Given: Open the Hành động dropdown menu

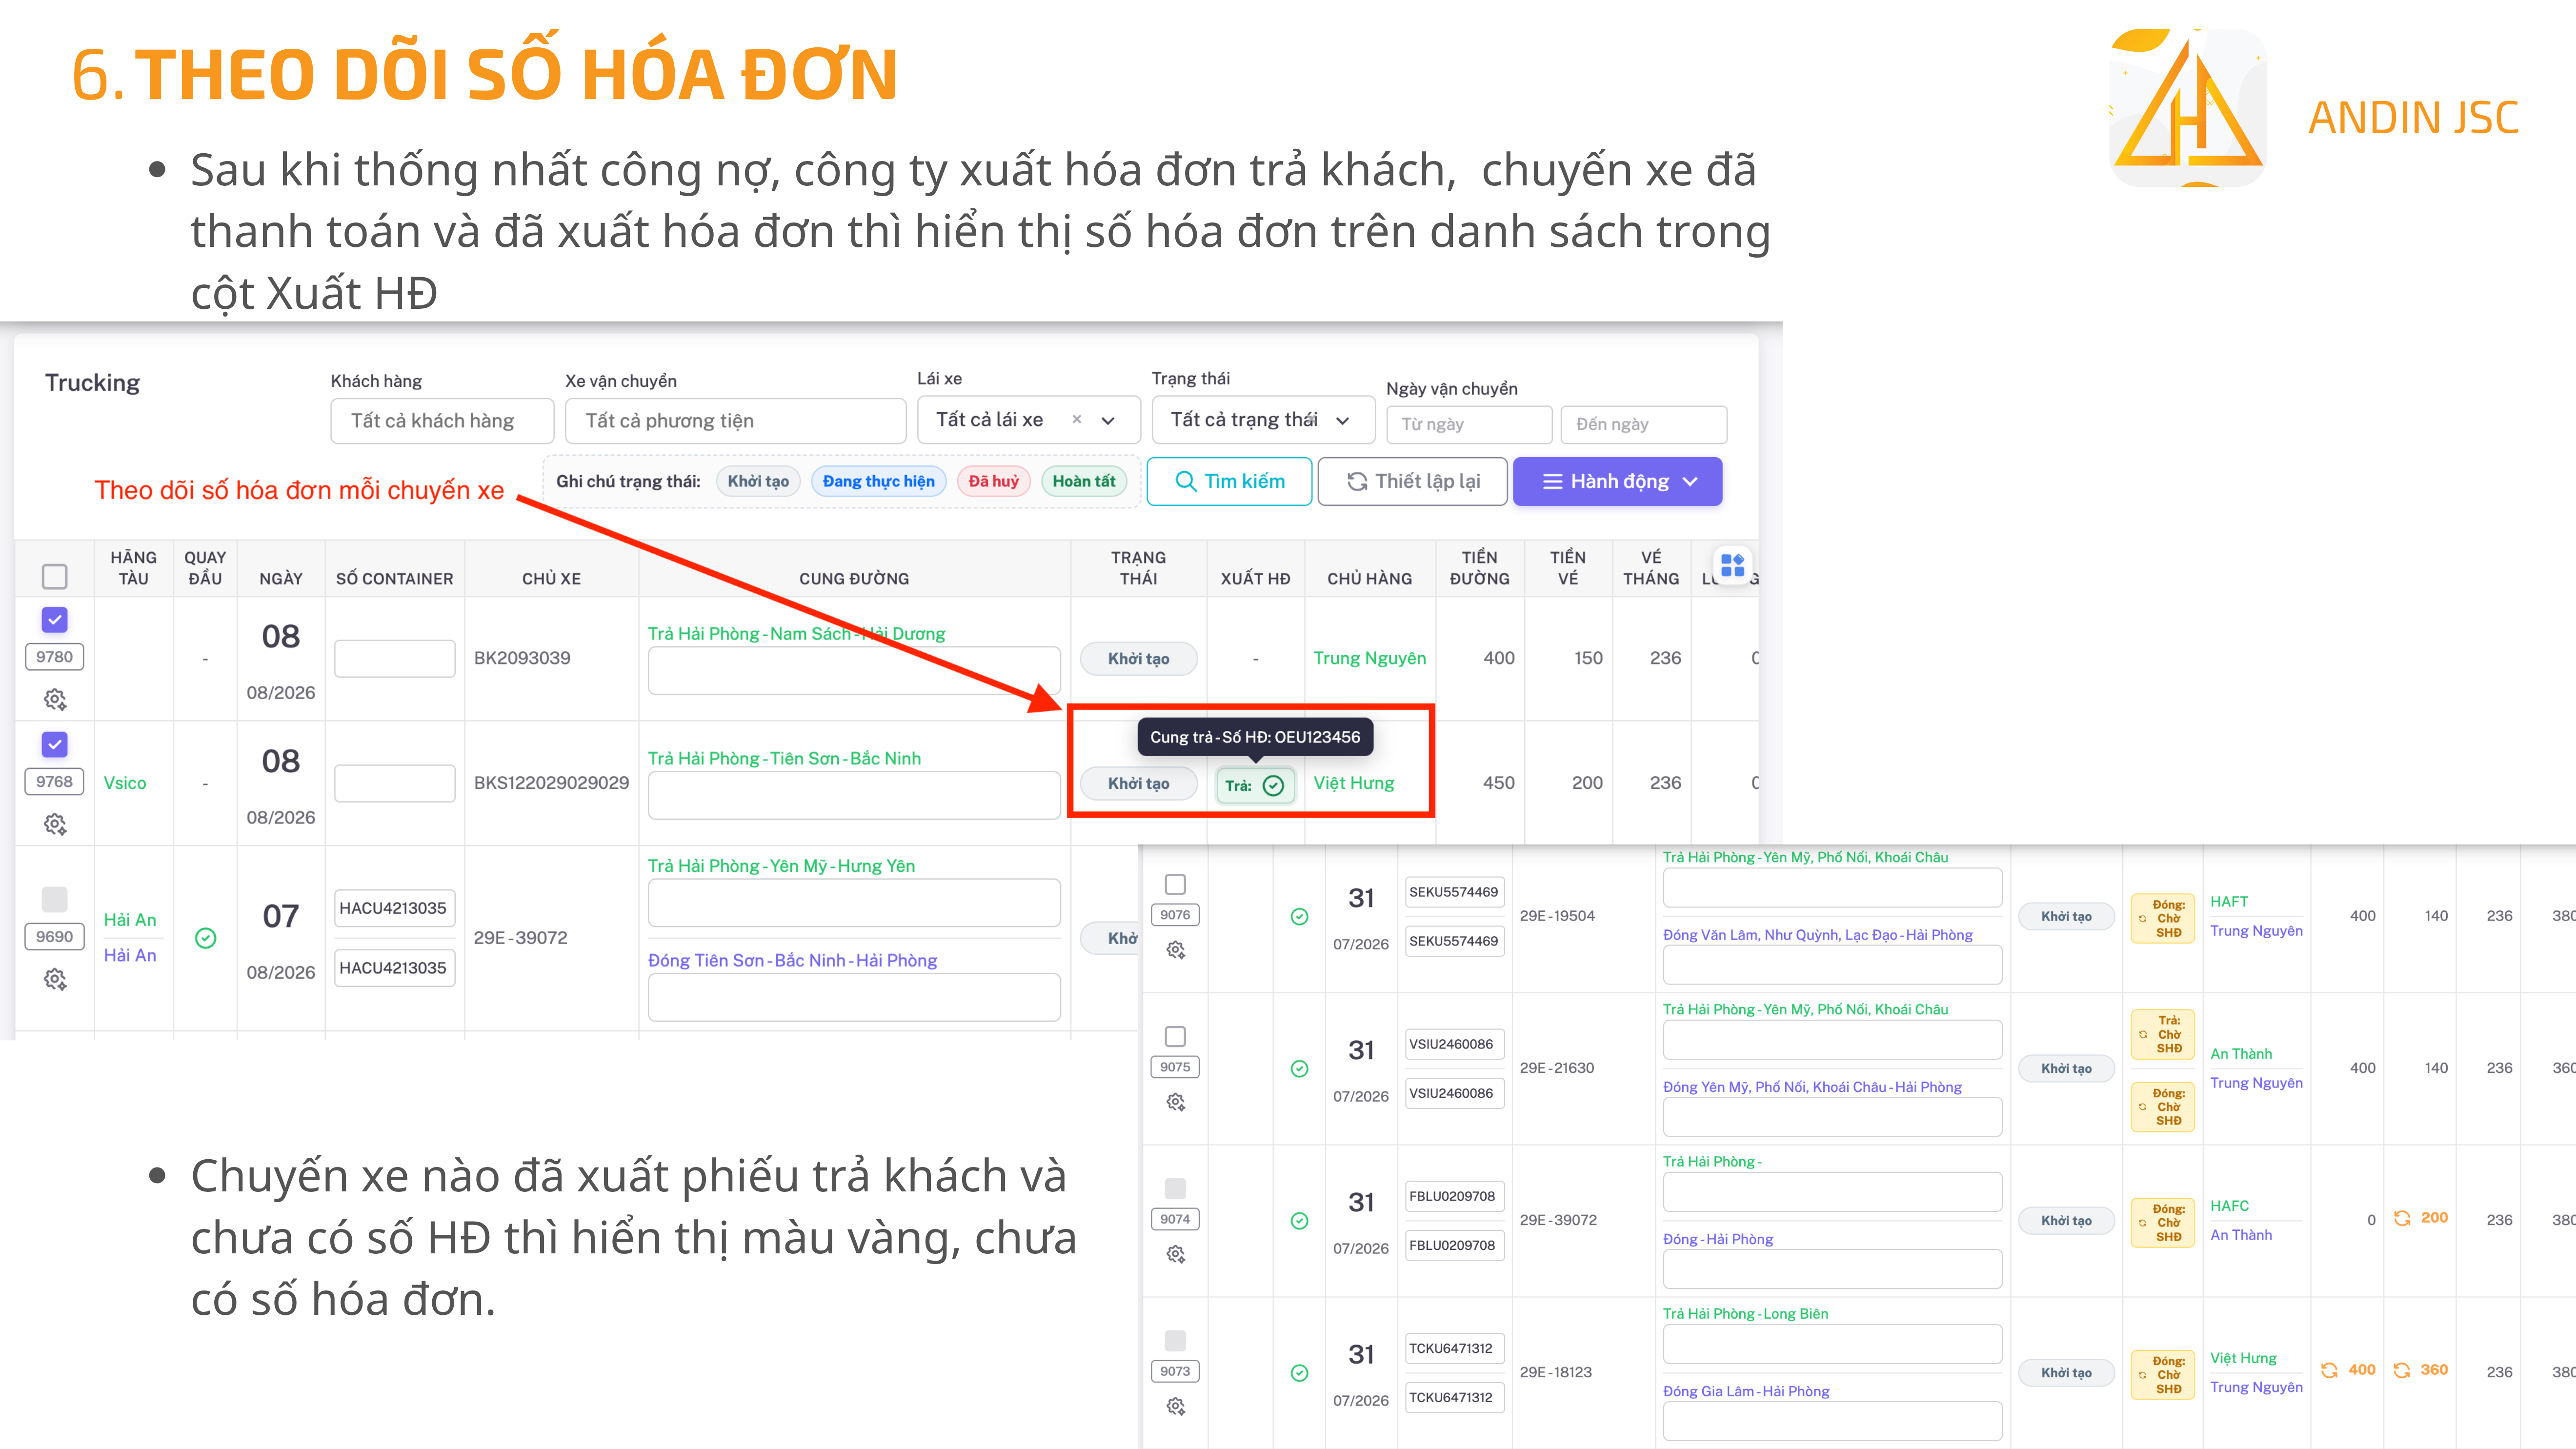Looking at the screenshot, I should (1617, 481).
